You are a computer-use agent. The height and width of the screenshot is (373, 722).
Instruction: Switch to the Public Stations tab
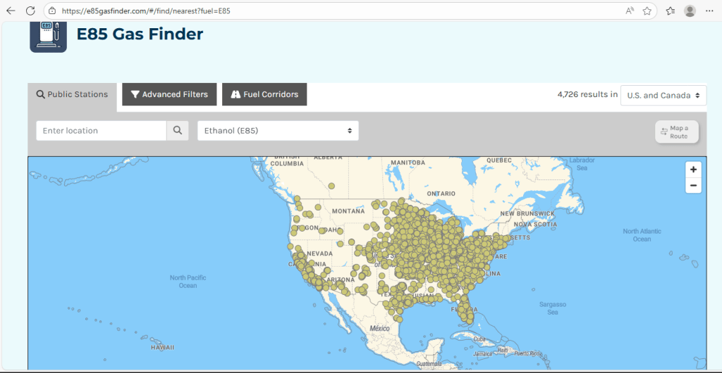(72, 94)
